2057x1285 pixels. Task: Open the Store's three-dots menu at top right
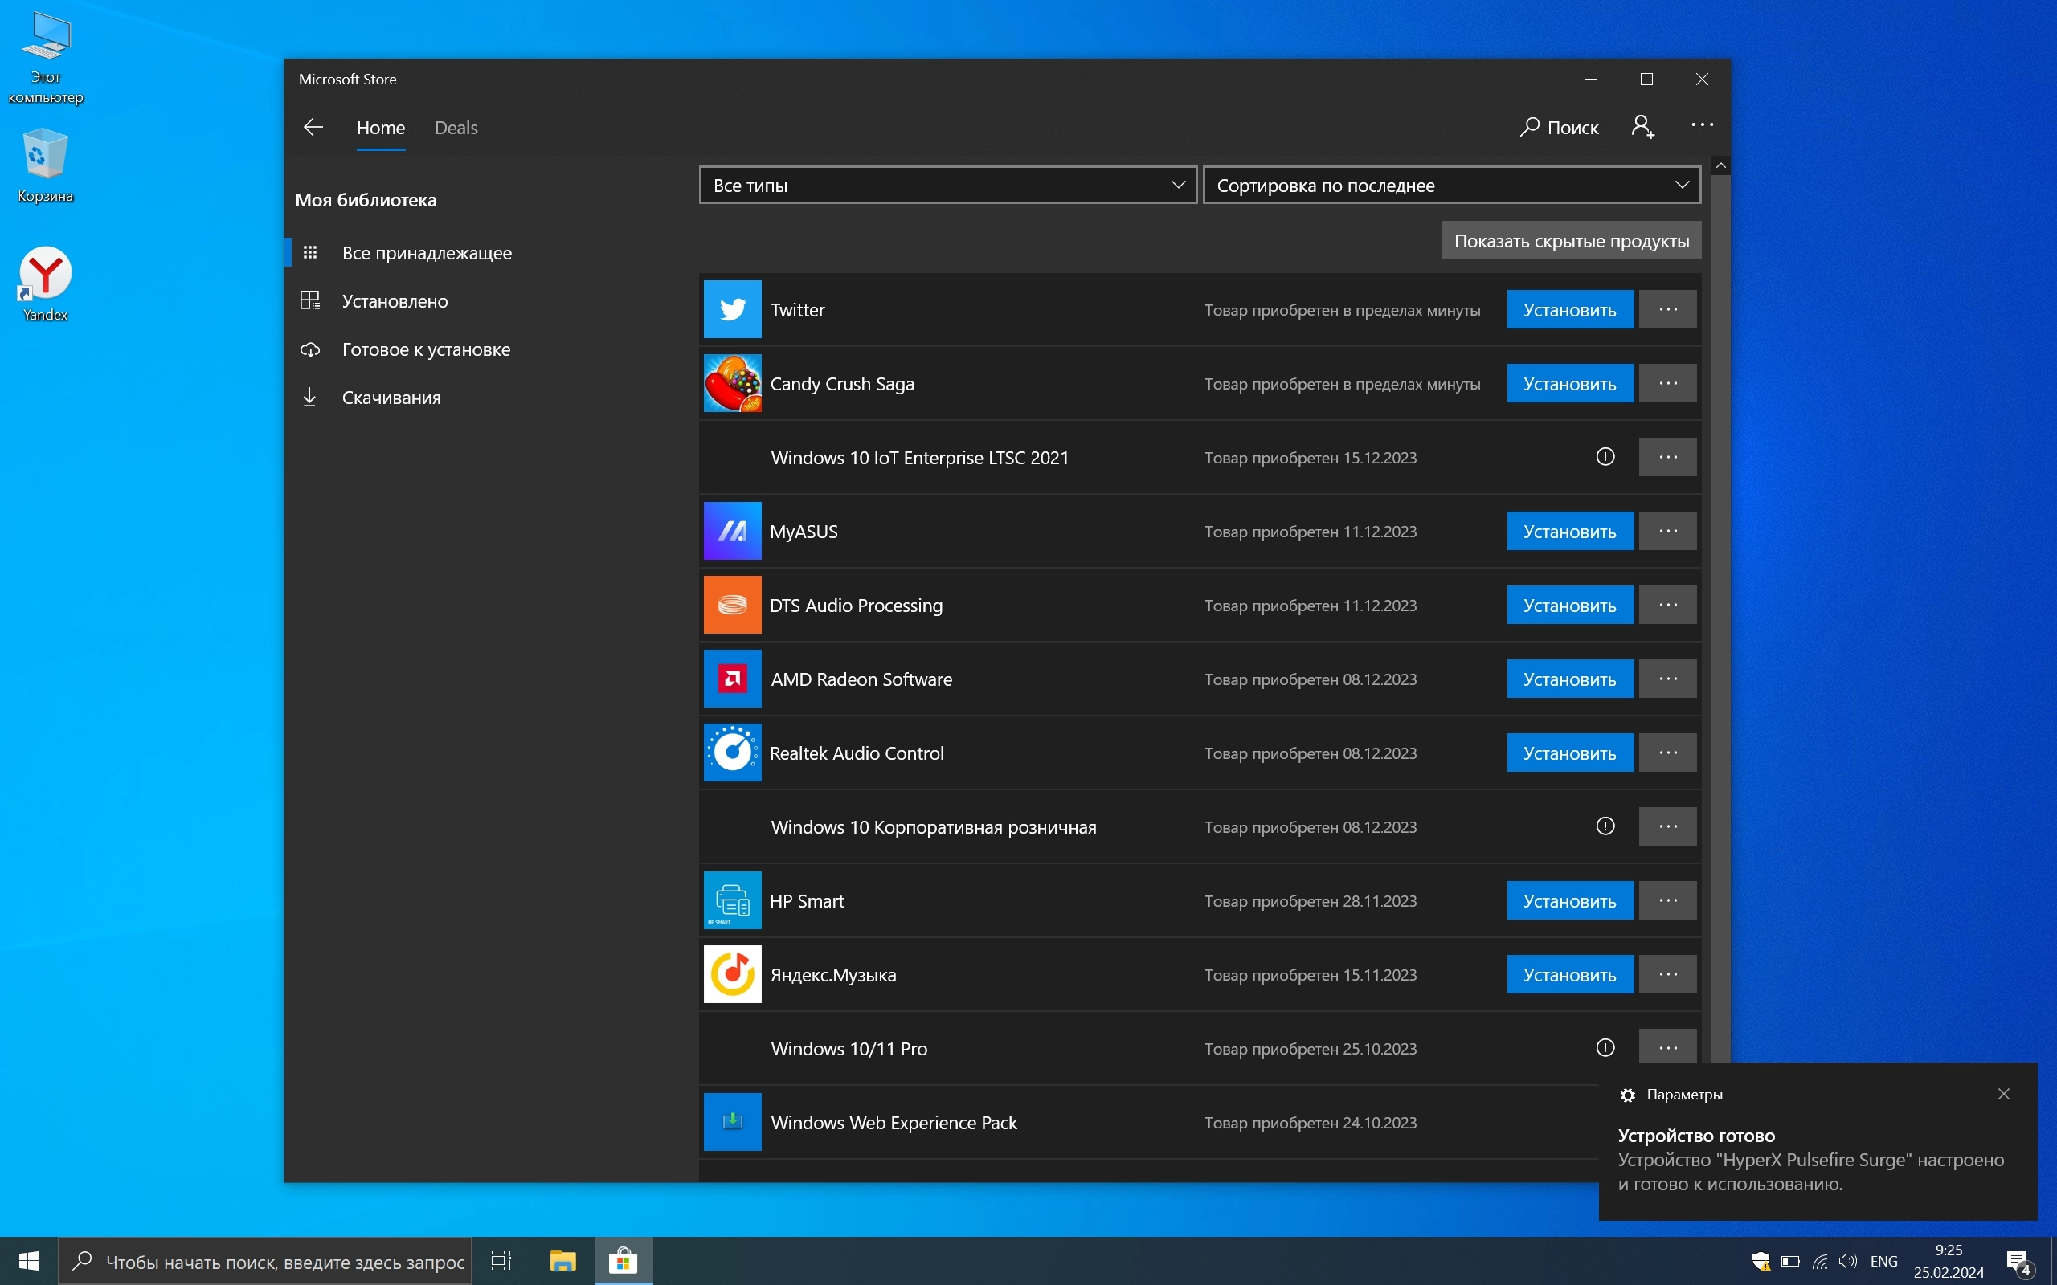coord(1702,125)
